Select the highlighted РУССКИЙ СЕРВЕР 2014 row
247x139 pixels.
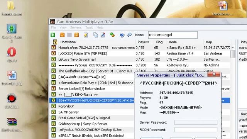pyautogui.click(x=92, y=100)
